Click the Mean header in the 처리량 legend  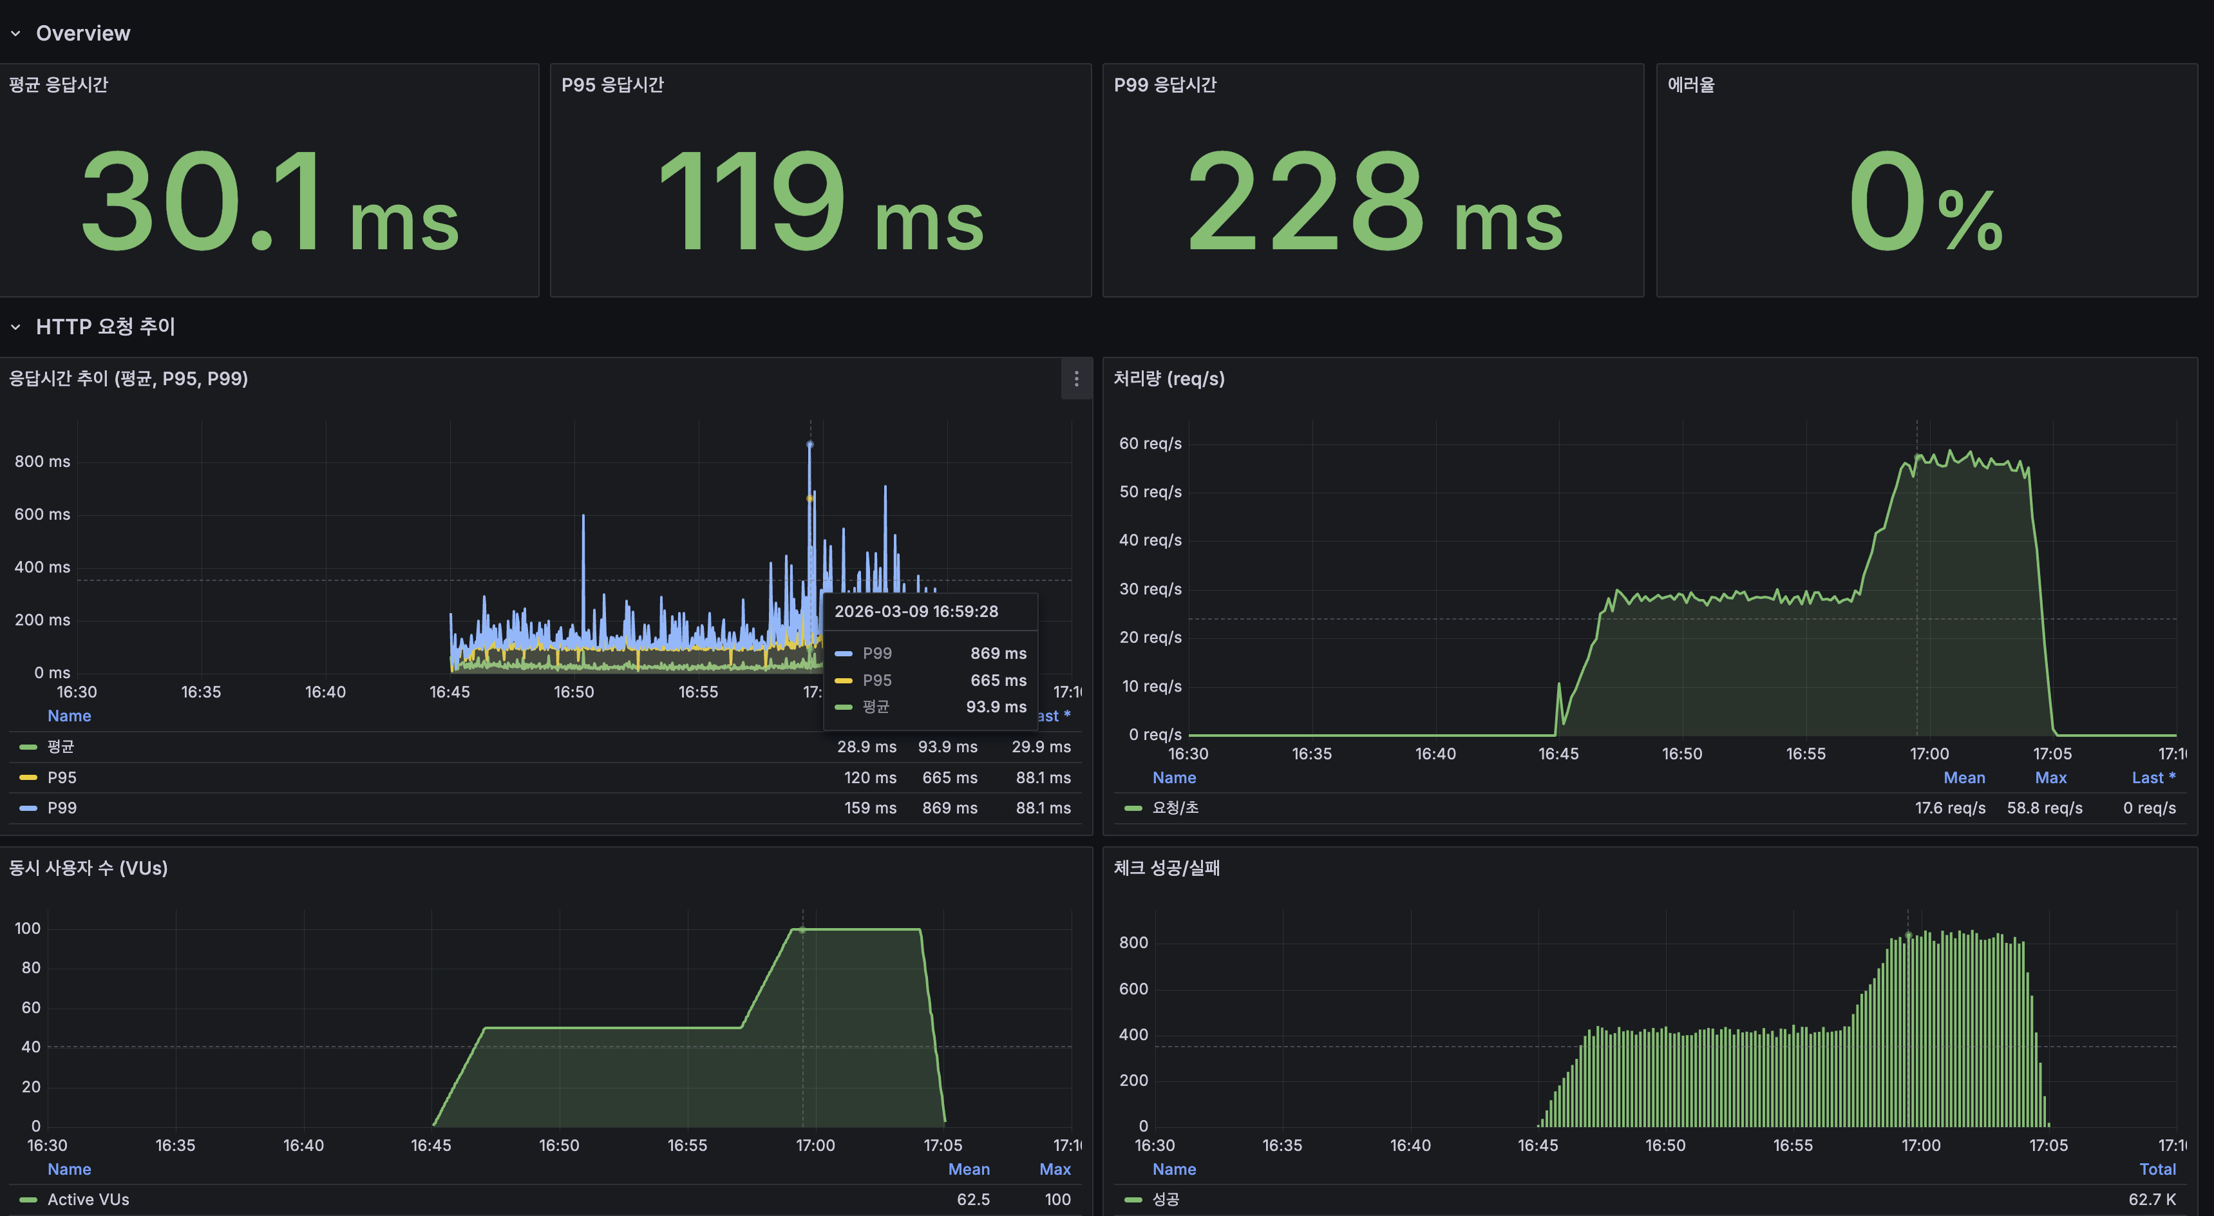pyautogui.click(x=1964, y=777)
